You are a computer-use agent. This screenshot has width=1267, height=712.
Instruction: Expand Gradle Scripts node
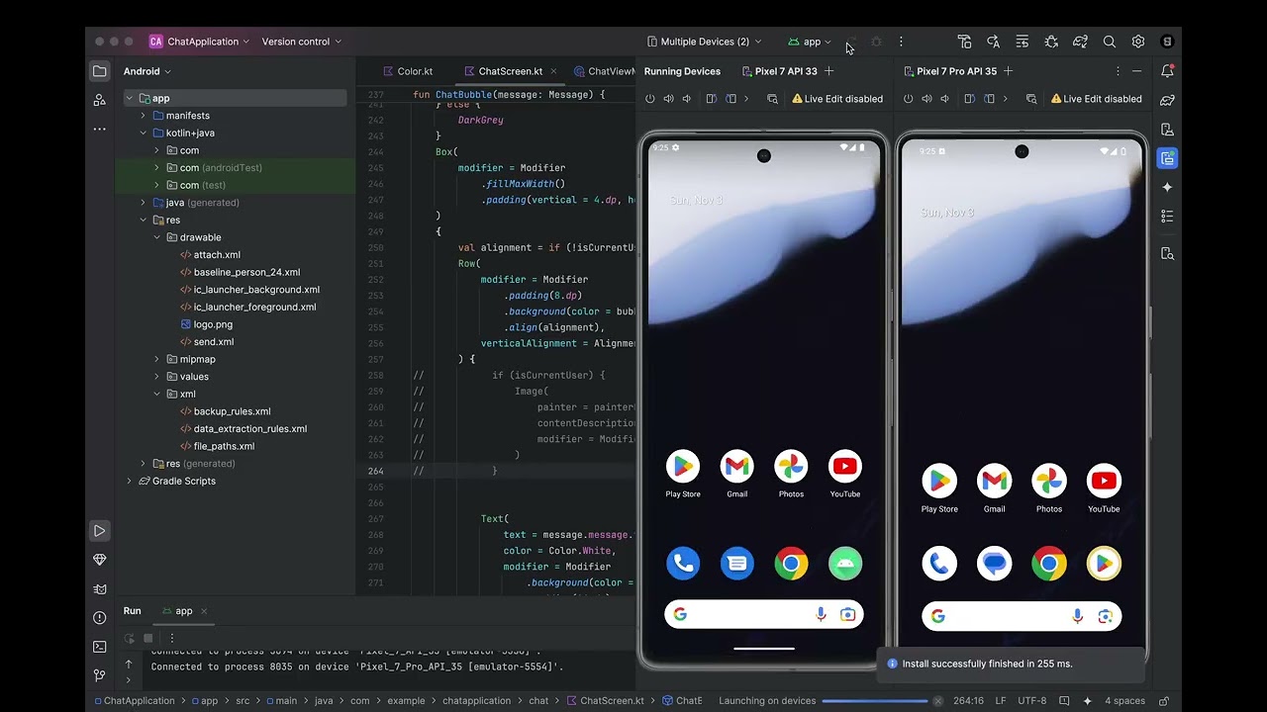129,481
